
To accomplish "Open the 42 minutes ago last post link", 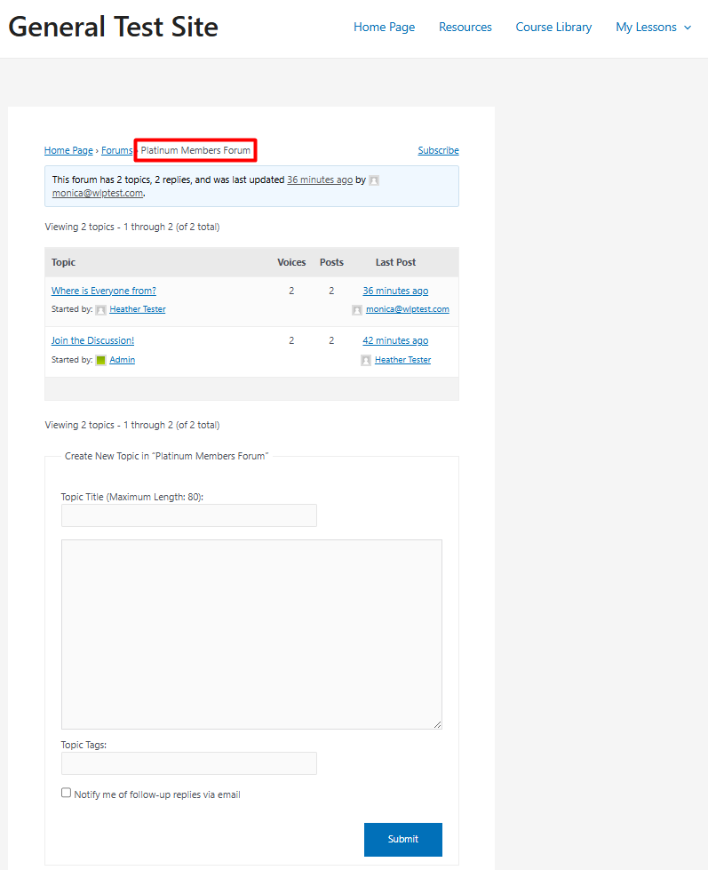I will tap(395, 340).
